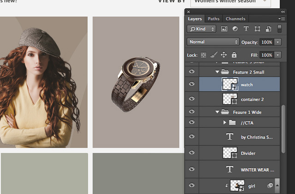Click the lock all padlock icon
The width and height of the screenshot is (295, 194).
(234, 55)
